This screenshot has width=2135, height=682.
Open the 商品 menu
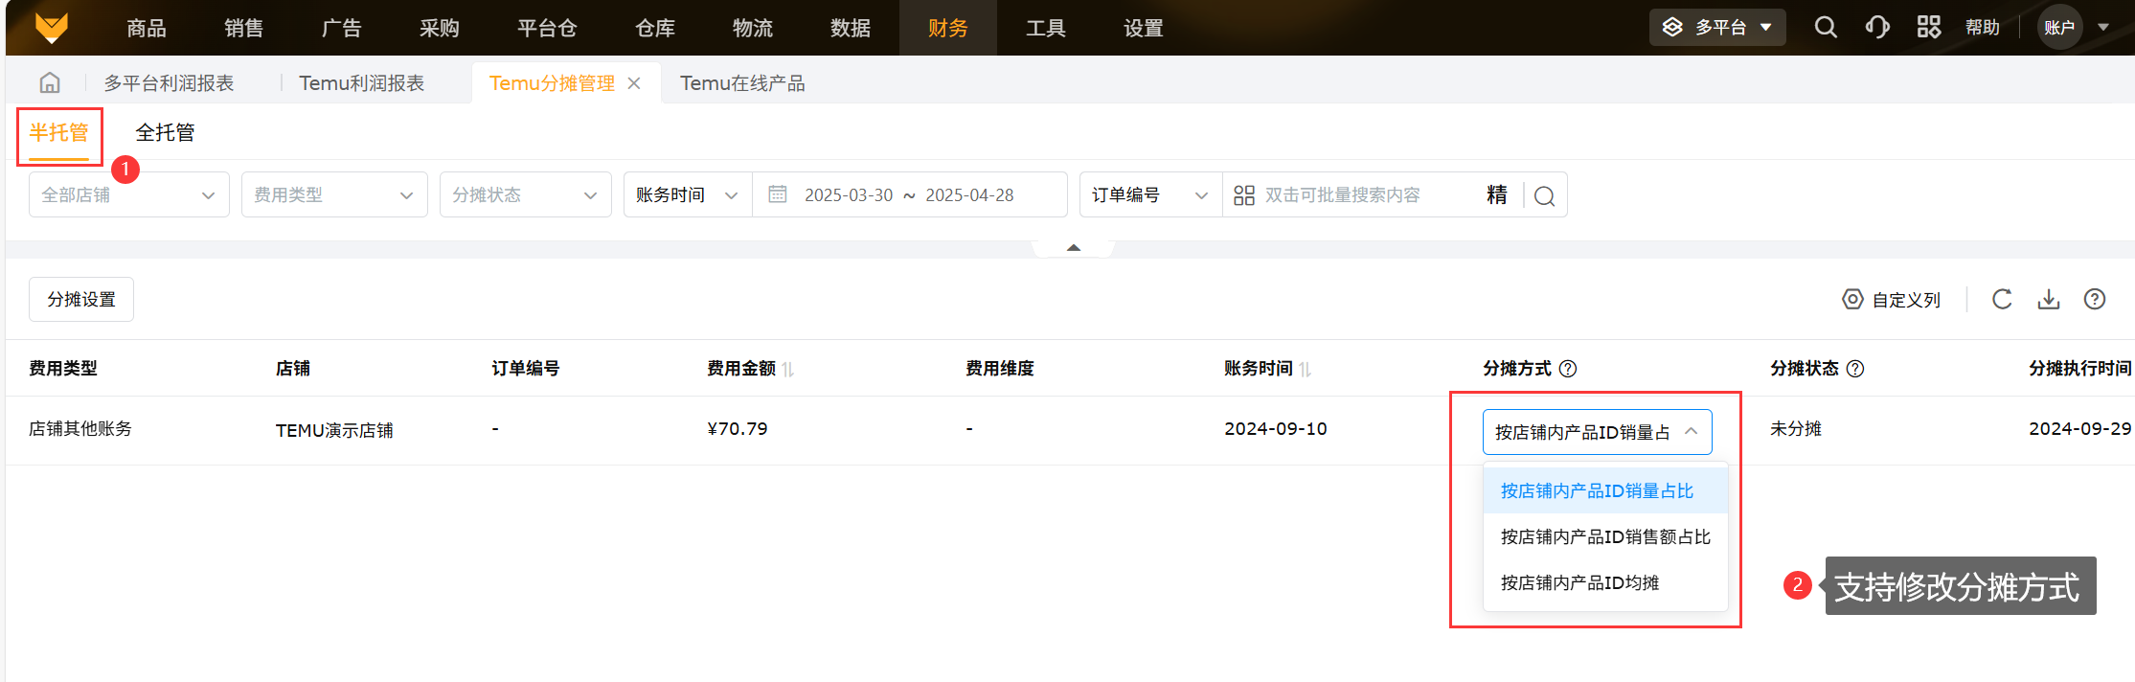[147, 28]
